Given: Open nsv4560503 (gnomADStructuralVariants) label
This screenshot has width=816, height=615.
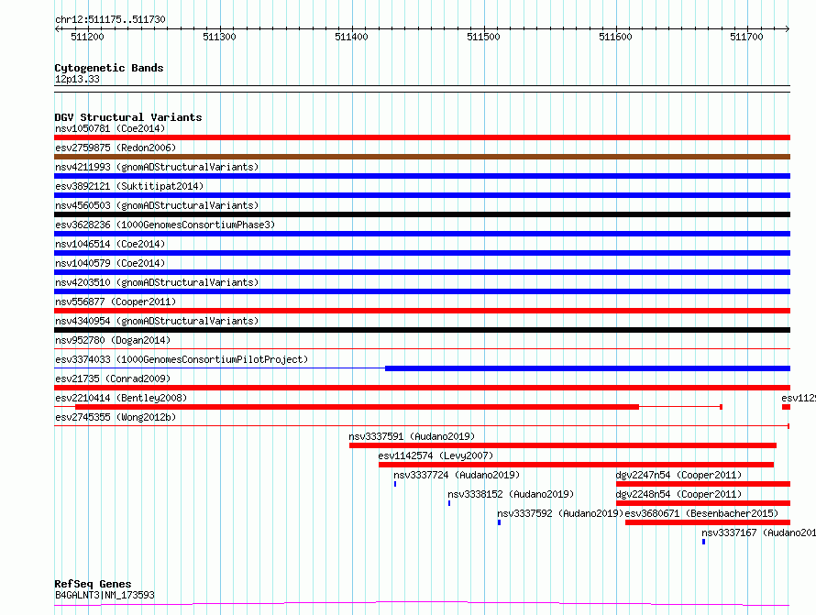Looking at the screenshot, I should (x=157, y=205).
